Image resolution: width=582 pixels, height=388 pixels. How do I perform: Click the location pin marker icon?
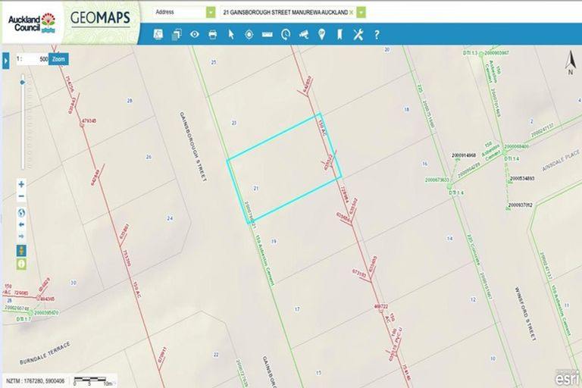(322, 34)
